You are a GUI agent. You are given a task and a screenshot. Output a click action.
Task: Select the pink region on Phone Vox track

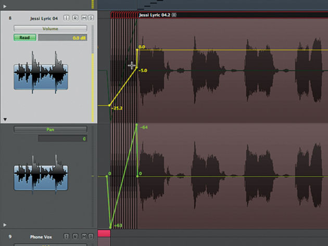104,234
